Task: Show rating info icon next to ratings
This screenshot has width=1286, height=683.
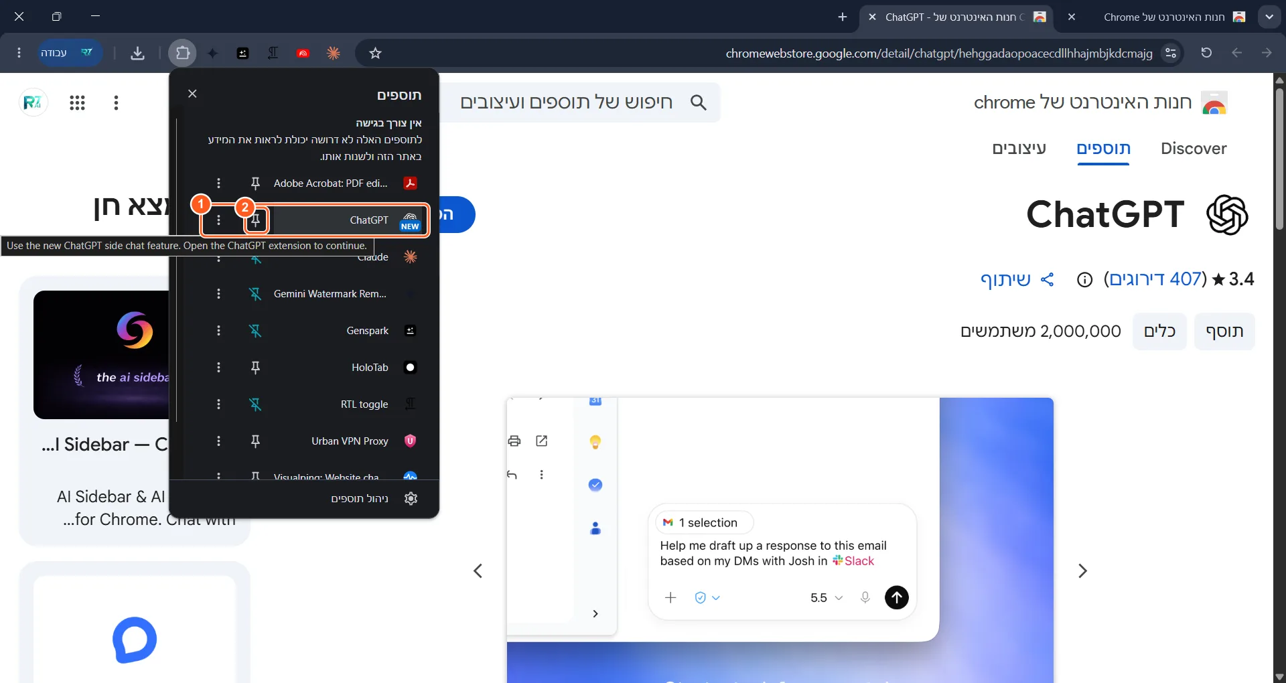Action: click(1084, 280)
